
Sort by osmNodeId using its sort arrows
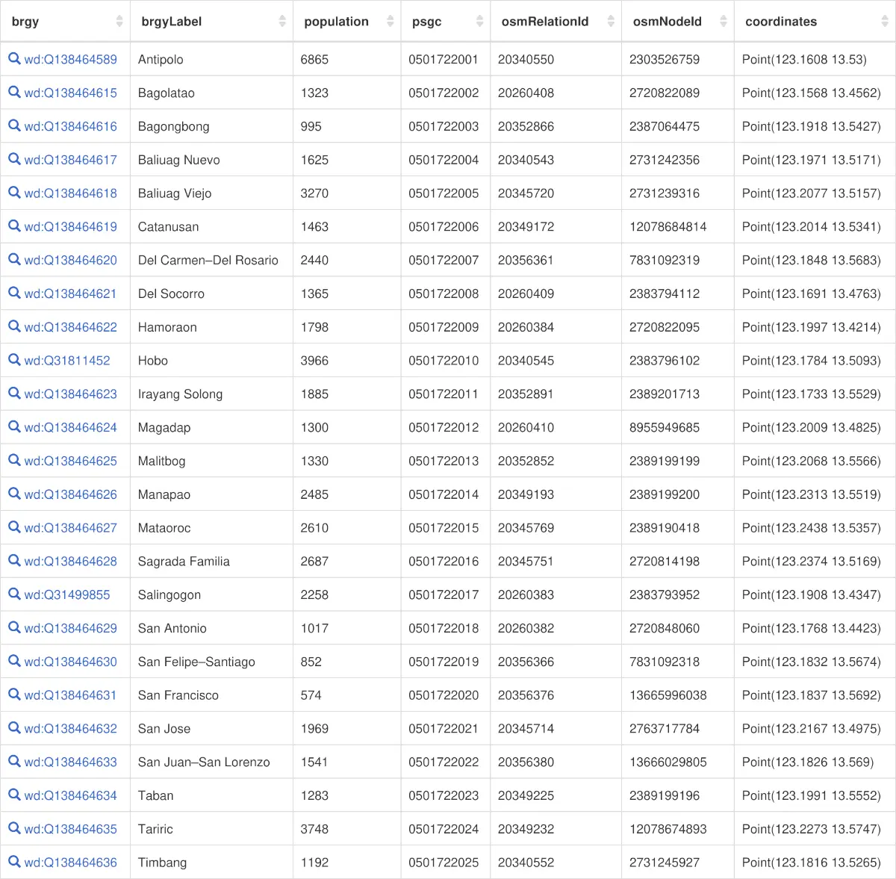click(723, 22)
